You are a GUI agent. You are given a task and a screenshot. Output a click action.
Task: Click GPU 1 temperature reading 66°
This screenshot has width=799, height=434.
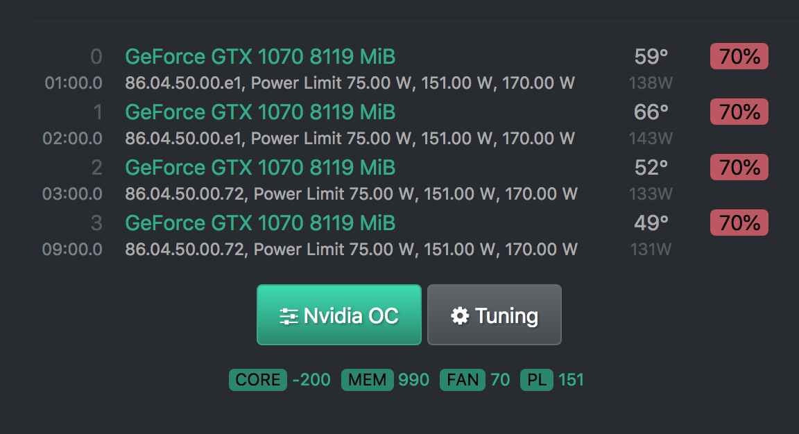[x=651, y=112]
